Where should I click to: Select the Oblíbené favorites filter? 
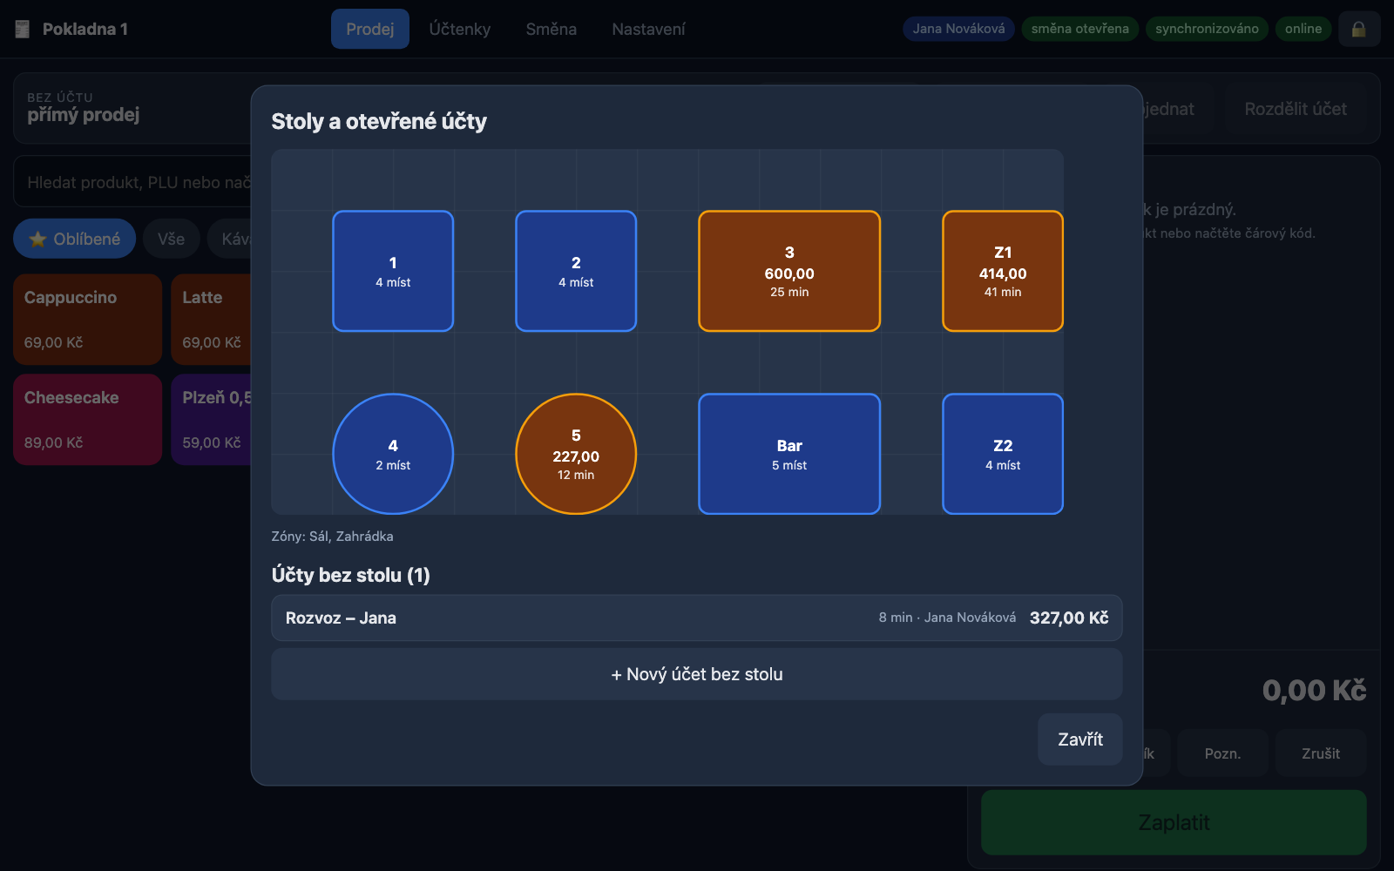tap(75, 239)
